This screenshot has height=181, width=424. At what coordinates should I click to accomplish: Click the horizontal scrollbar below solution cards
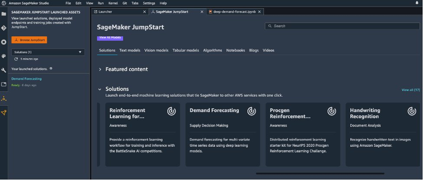point(320,173)
